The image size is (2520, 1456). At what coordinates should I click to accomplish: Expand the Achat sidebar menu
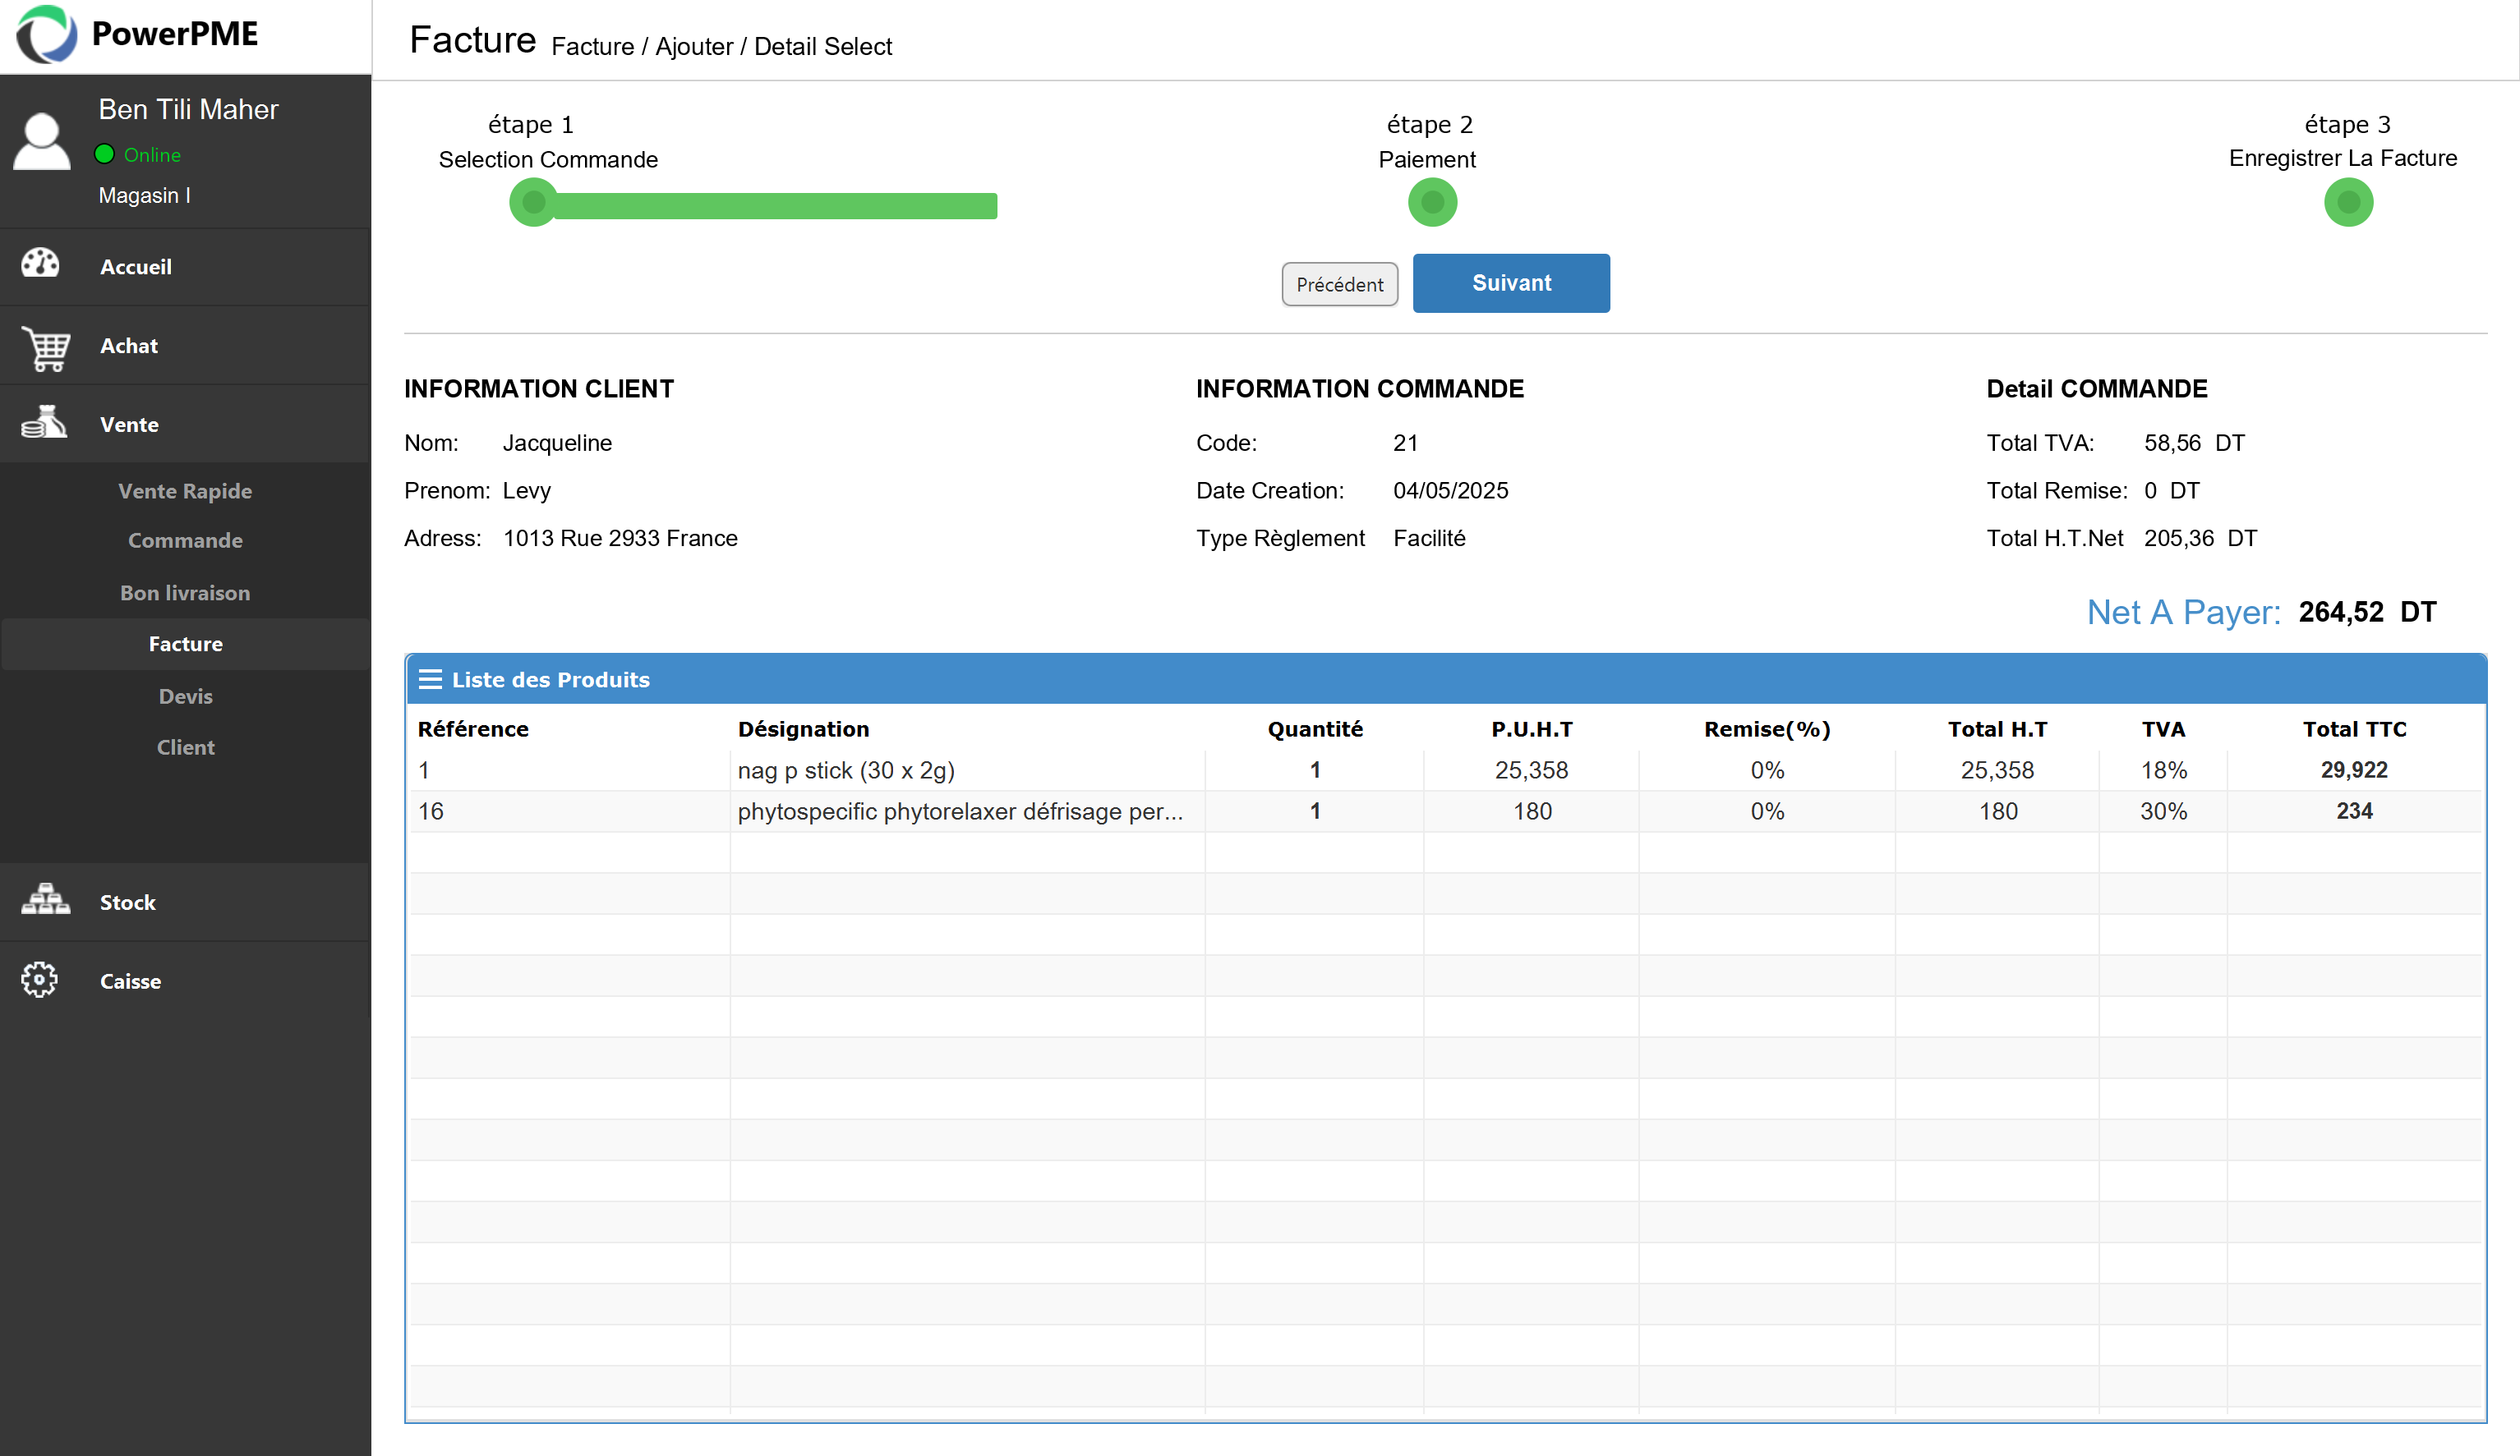186,346
